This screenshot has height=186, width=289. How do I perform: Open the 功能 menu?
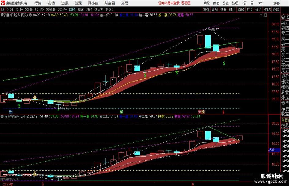(207, 3)
